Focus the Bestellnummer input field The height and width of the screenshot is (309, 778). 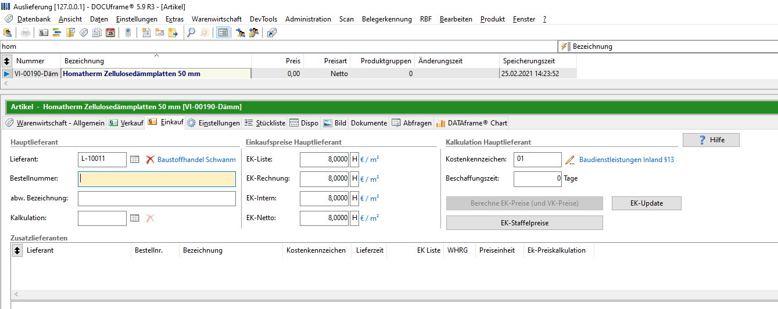pos(157,179)
